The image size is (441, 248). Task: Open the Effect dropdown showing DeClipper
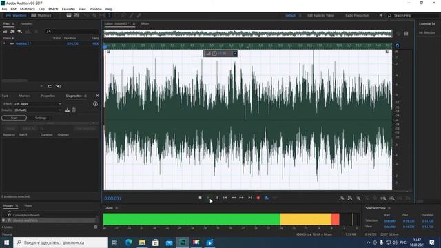[38, 104]
